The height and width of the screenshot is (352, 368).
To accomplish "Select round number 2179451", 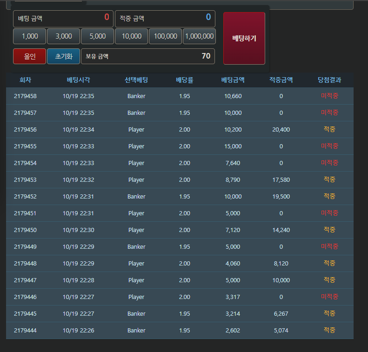I will pyautogui.click(x=25, y=213).
